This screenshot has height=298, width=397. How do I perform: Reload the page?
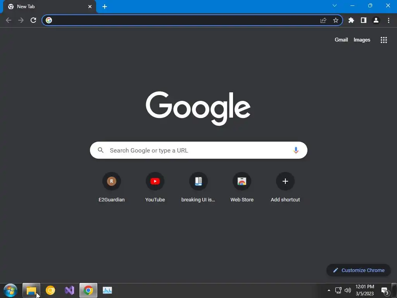(x=33, y=20)
